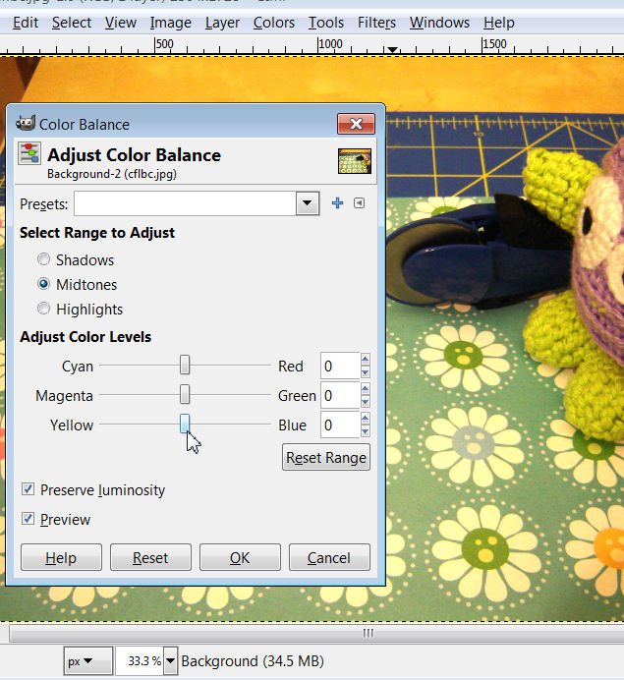Open the Filters menu
624x680 pixels.
click(376, 23)
